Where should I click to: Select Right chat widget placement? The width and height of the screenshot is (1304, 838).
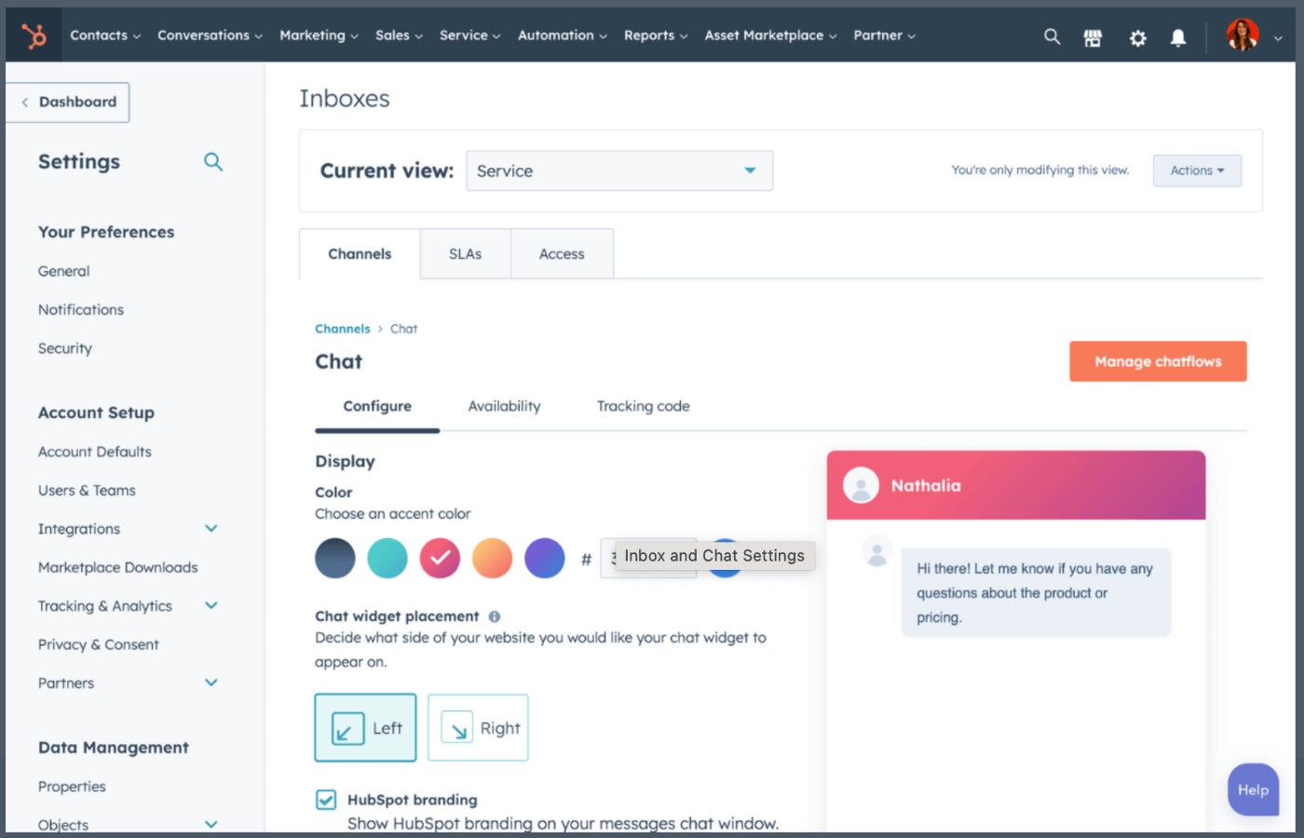[x=478, y=728]
